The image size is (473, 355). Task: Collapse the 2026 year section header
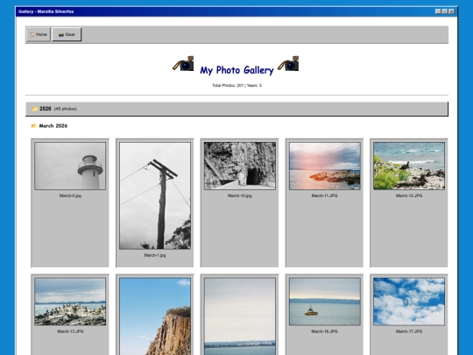[x=236, y=109]
